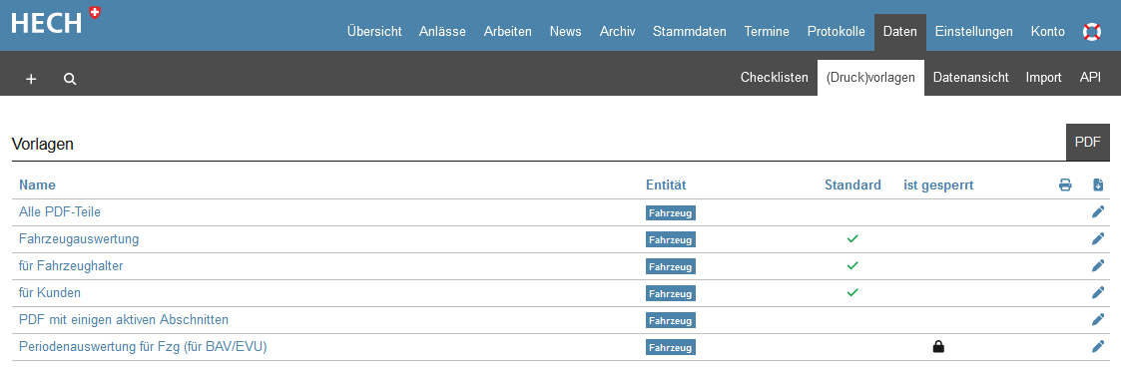Open the Archiv menu
This screenshot has width=1121, height=369.
pyautogui.click(x=618, y=32)
